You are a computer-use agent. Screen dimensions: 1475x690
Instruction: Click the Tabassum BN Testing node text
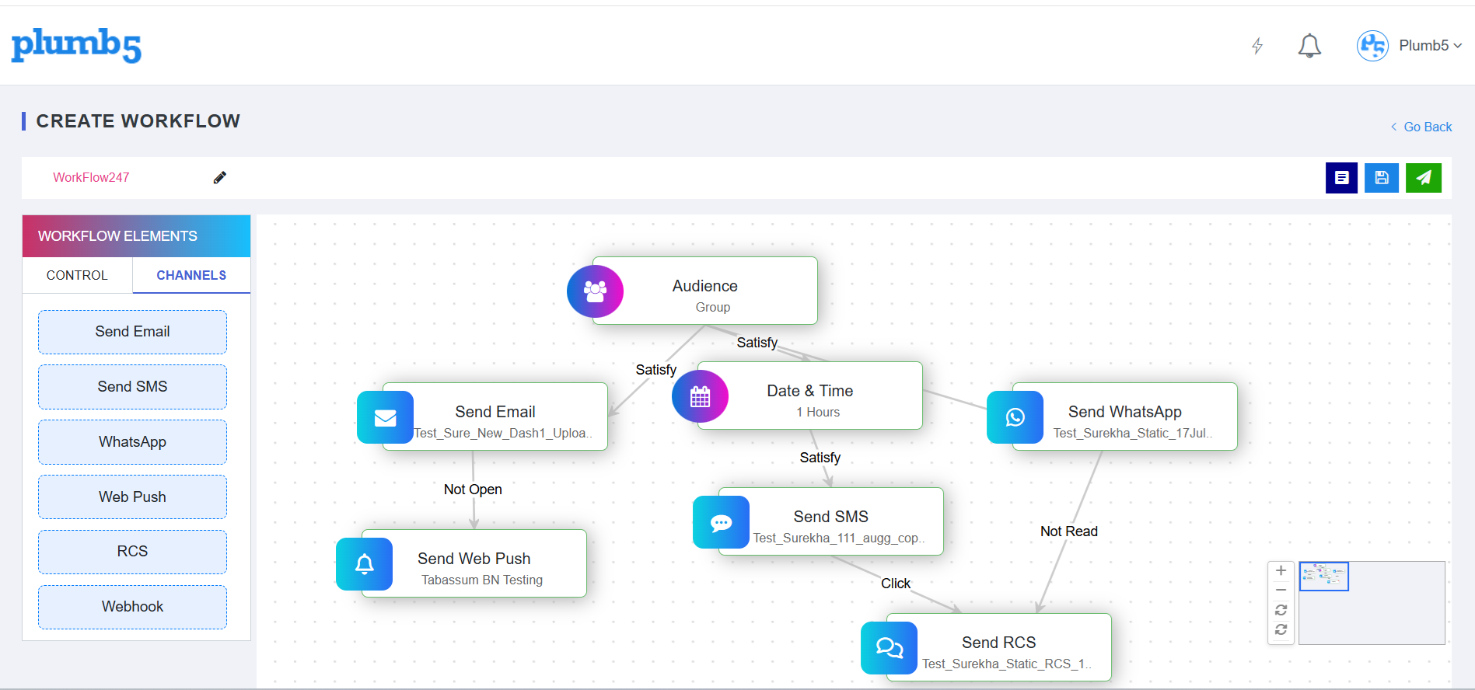coord(482,580)
